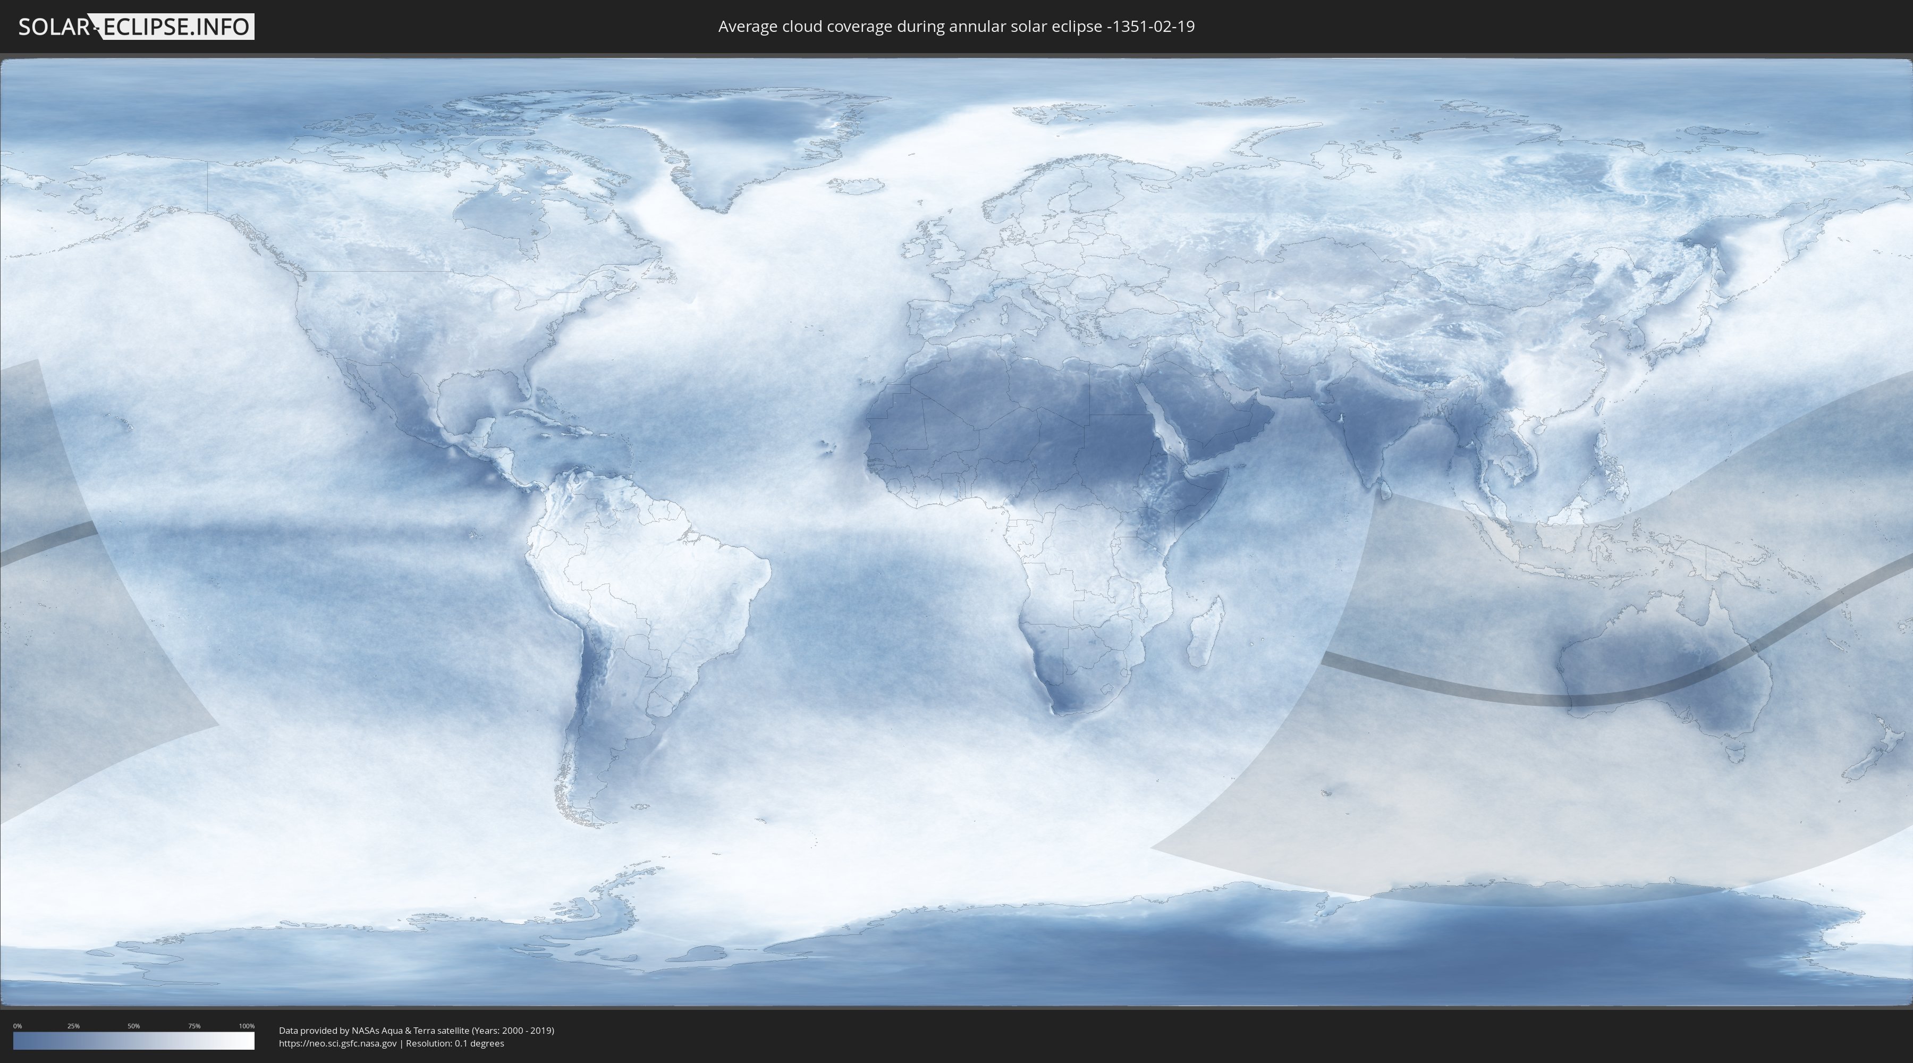The width and height of the screenshot is (1913, 1063).
Task: Click the cloud coverage color gradient legend bar
Action: [x=134, y=1041]
